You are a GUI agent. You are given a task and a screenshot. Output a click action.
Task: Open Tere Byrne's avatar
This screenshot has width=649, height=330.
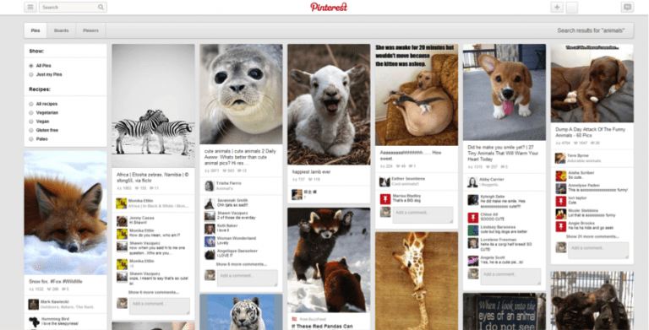pos(560,158)
